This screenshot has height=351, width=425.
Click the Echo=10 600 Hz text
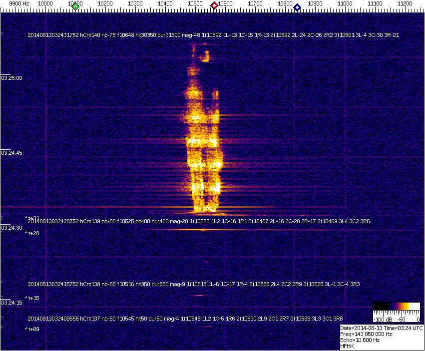point(360,340)
